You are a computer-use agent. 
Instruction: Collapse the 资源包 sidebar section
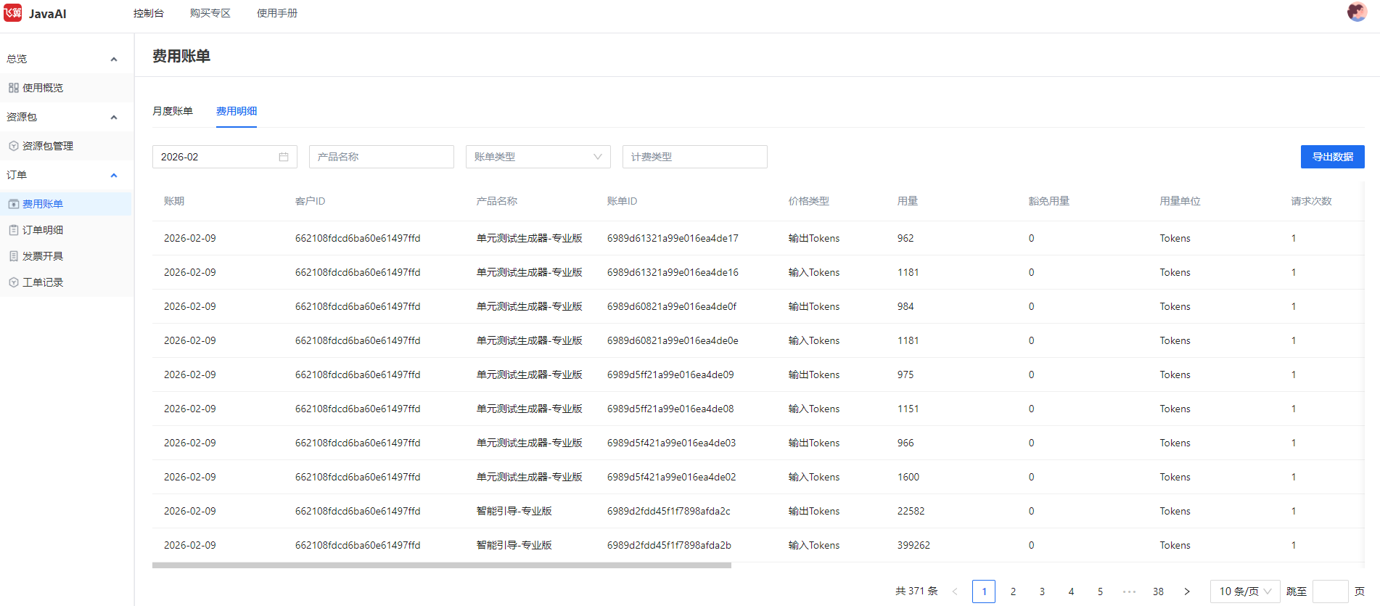(x=114, y=118)
